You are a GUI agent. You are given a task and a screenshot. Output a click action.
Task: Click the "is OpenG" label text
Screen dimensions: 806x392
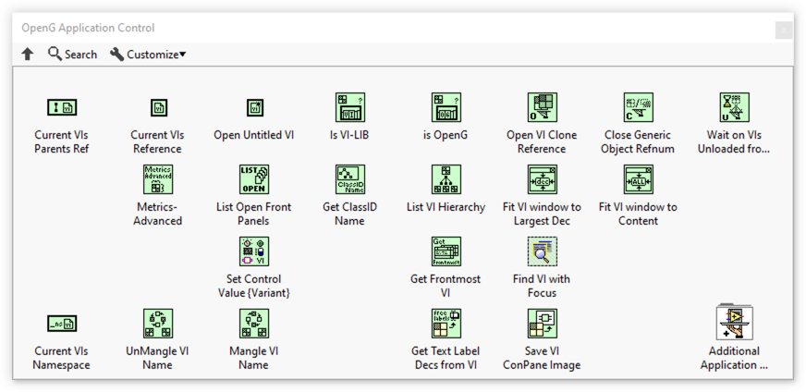(446, 135)
